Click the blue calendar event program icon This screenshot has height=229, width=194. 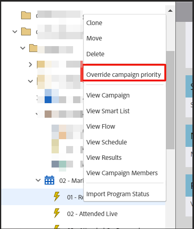pyautogui.click(x=50, y=180)
